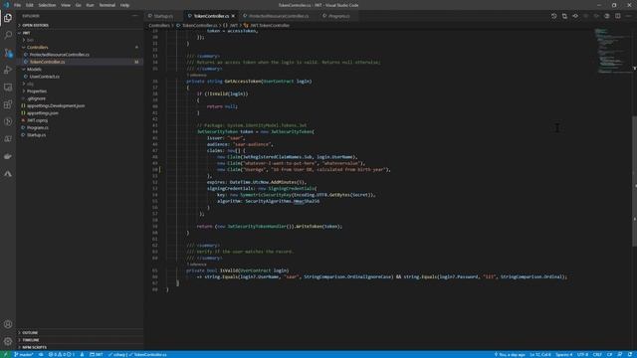
Task: Open the JWT.csproj file
Action: [x=80, y=120]
